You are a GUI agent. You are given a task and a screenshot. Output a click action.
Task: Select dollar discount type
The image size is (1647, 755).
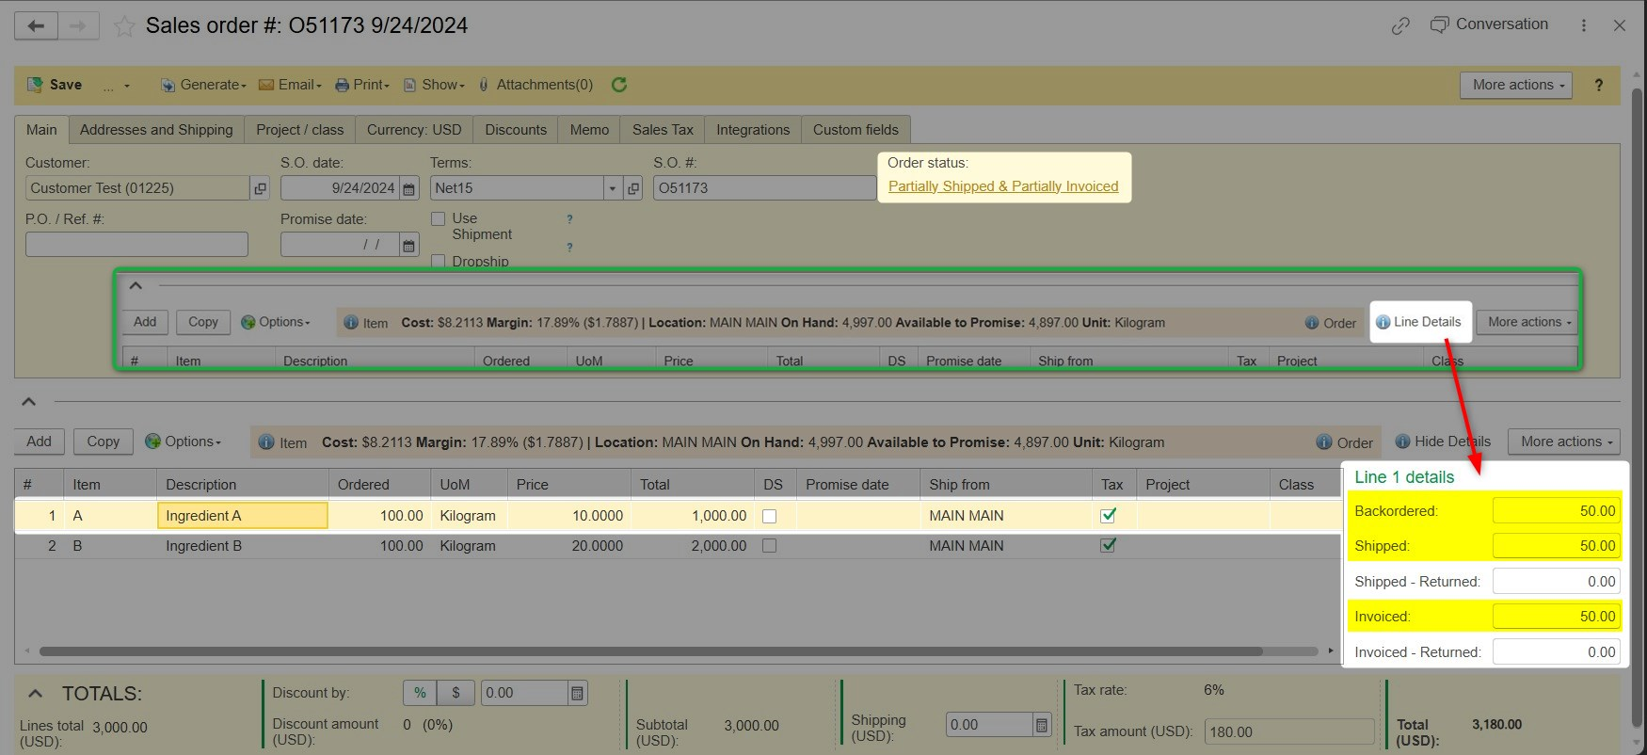tap(456, 693)
